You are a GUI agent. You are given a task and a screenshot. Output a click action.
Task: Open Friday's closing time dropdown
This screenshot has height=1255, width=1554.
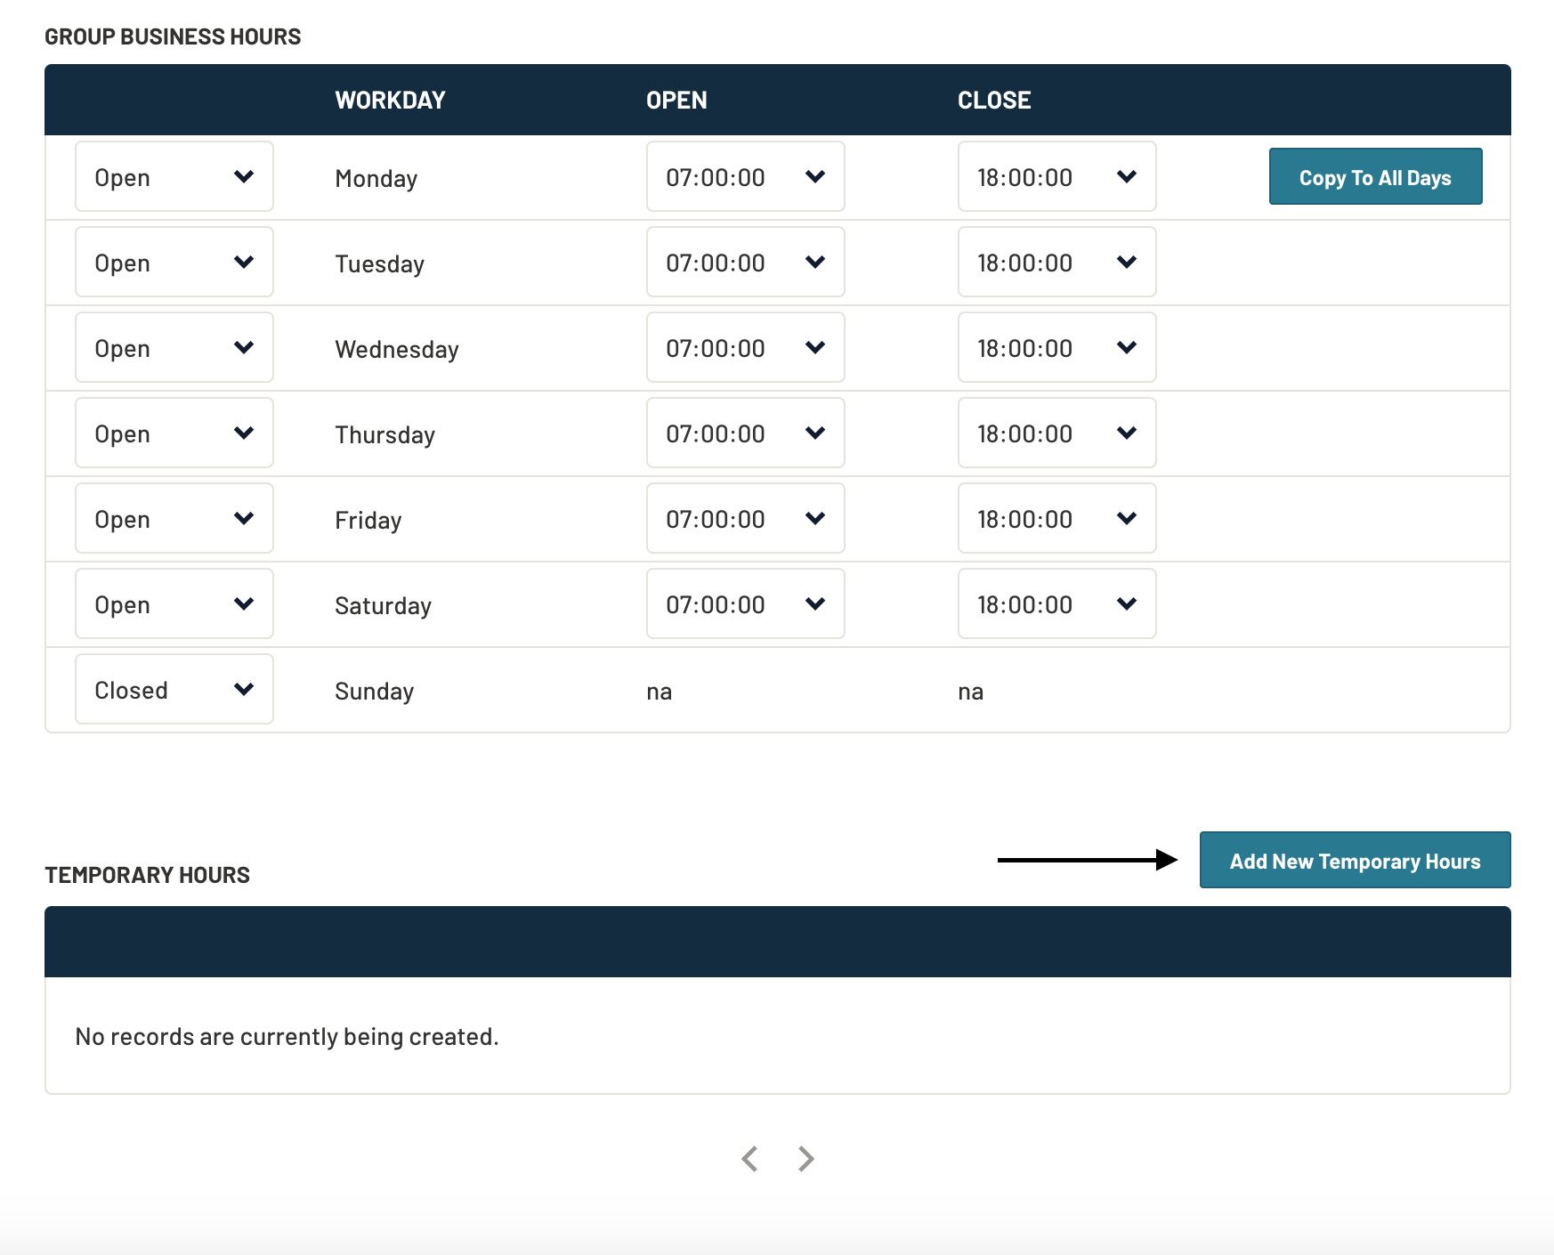point(1056,519)
